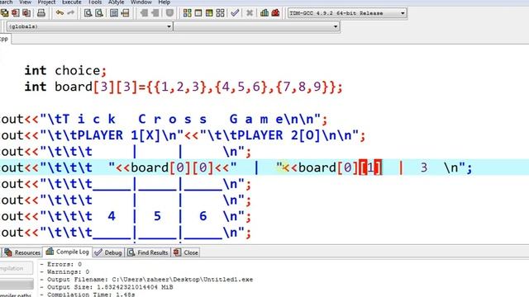Click the Compile & Run toolbar icon

[x=209, y=13]
